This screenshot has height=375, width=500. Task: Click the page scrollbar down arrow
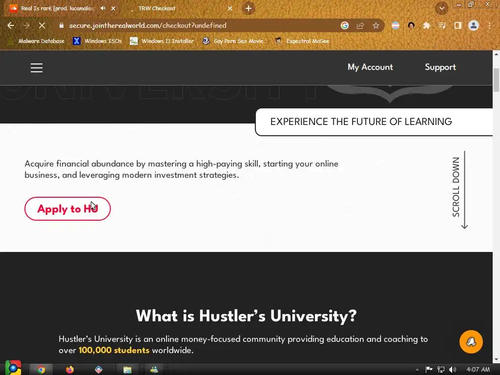(496, 360)
